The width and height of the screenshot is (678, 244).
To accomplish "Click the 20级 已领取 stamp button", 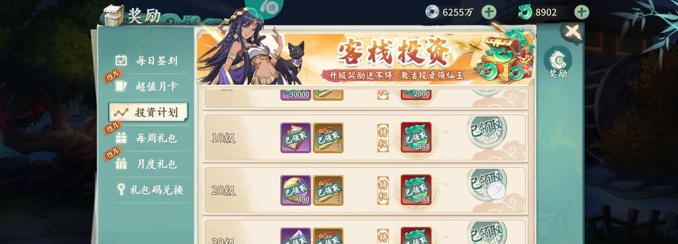I will pyautogui.click(x=487, y=184).
